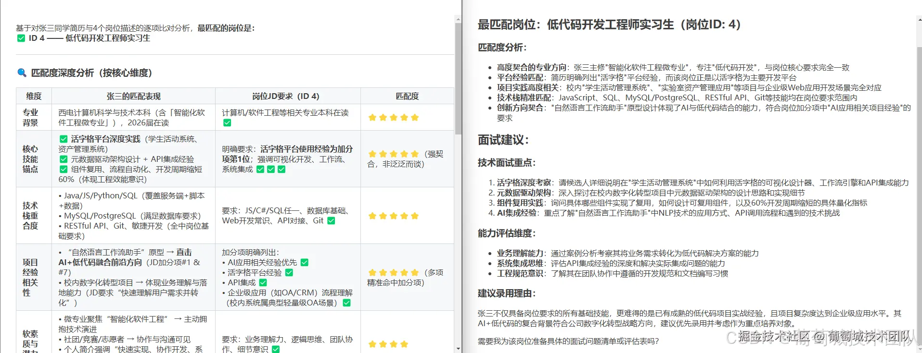Click the 匹配度分析 heading in right panel
Screen dimensions: 922x353
click(x=502, y=47)
